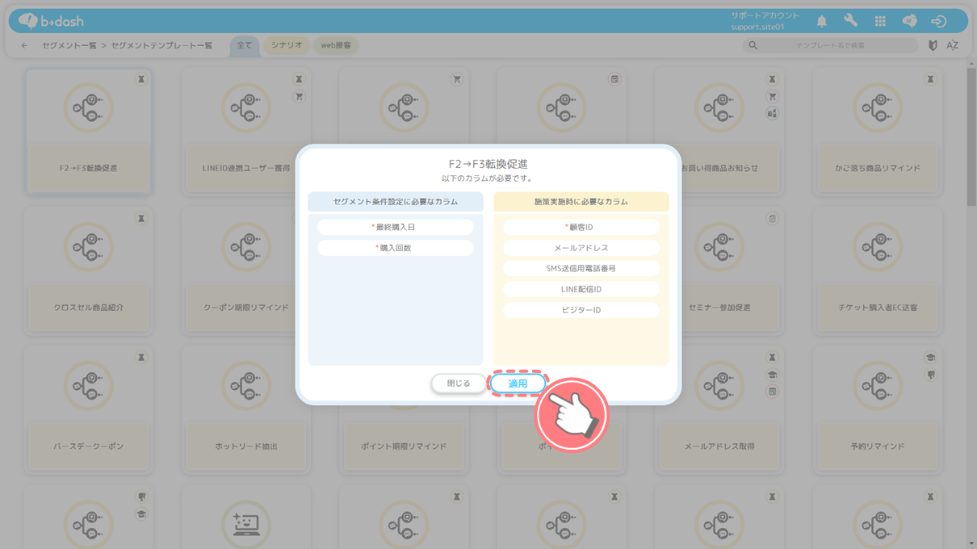Viewport: 977px width, 549px height.
Task: Open the セグメントテンプレート一覧 breadcrumb
Action: coord(161,46)
